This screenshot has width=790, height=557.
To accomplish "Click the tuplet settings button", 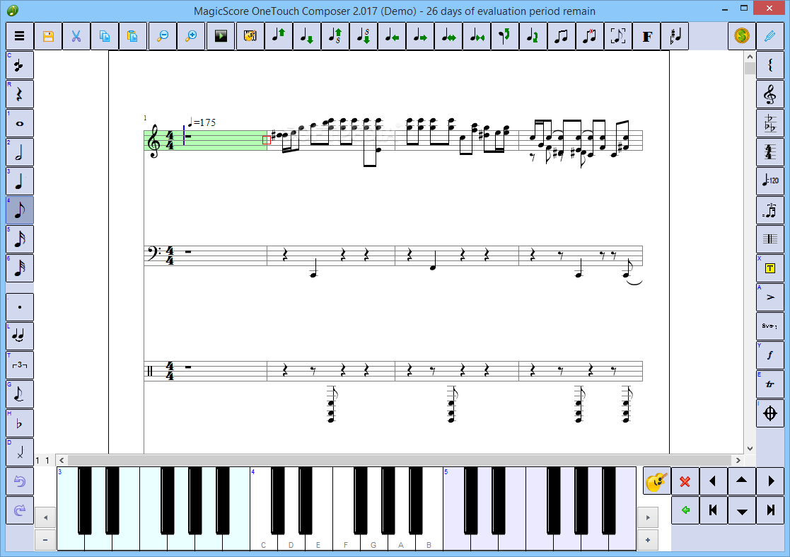I will (x=770, y=210).
